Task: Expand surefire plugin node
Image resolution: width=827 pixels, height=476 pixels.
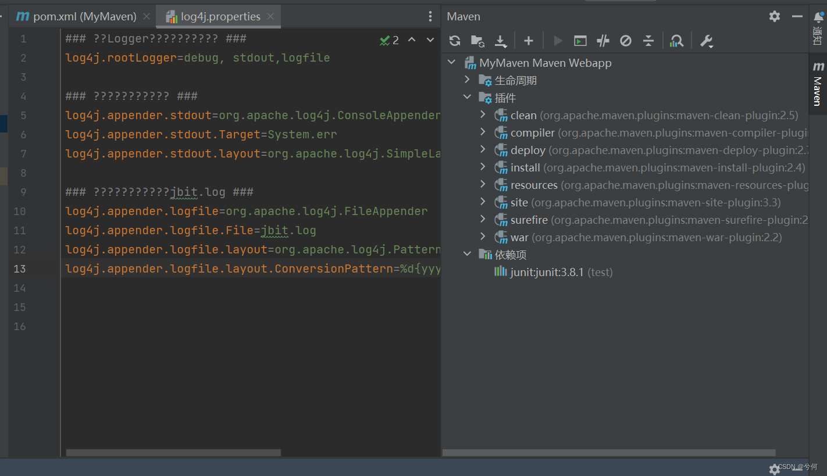Action: click(x=483, y=219)
